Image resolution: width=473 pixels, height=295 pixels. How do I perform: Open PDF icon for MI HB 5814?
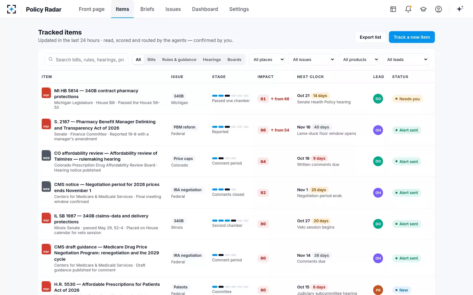46,93
